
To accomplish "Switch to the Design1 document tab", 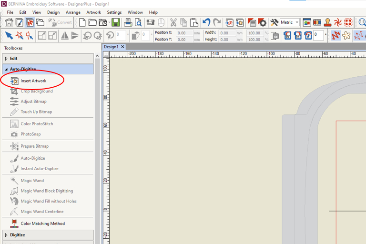I will pos(112,47).
